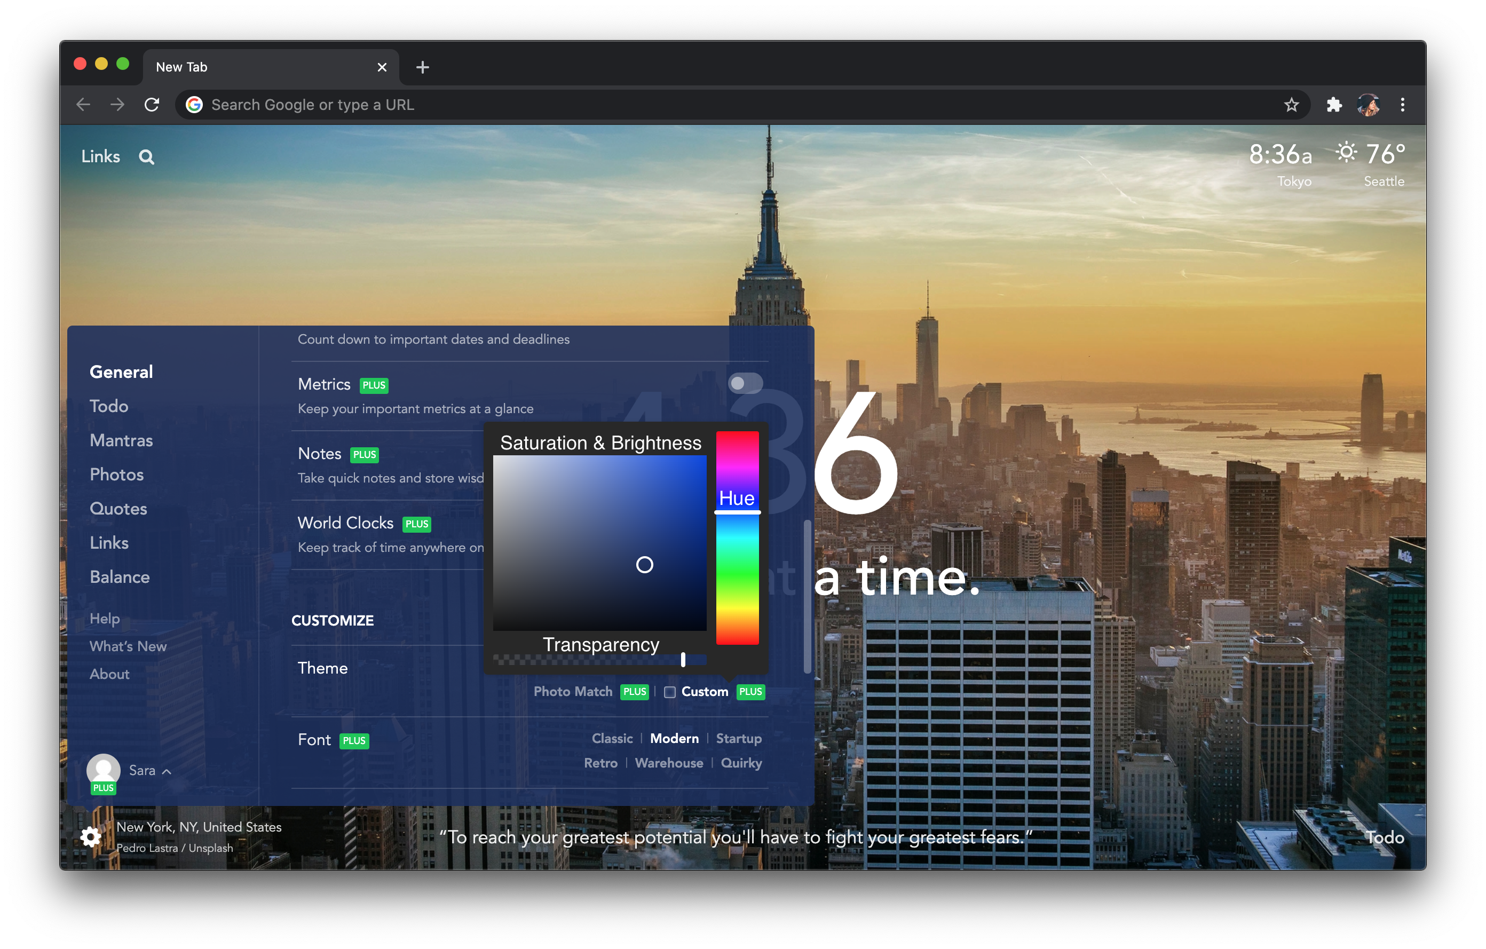Open About in settings sidebar
This screenshot has height=949, width=1486.
[109, 674]
